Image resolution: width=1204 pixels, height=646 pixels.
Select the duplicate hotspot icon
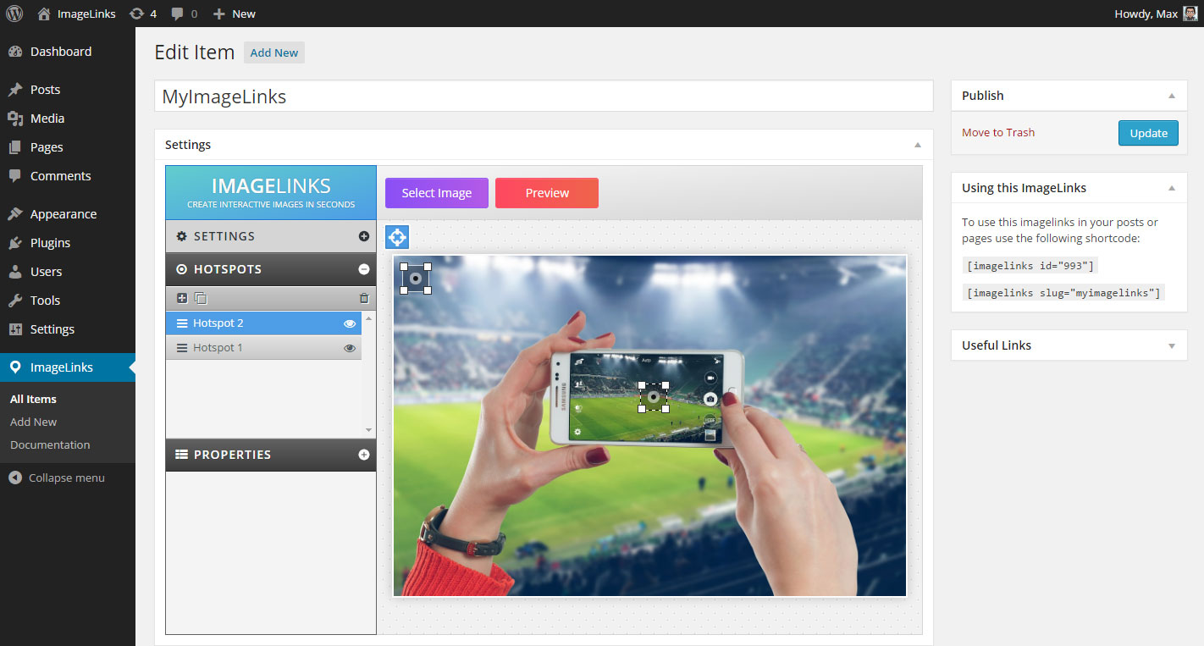tap(201, 297)
